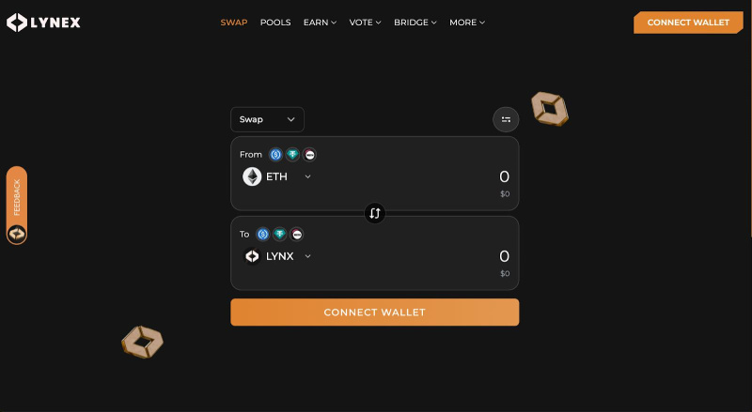Click wide CONNECT WALLET button below swap
Image resolution: width=752 pixels, height=412 pixels.
374,313
